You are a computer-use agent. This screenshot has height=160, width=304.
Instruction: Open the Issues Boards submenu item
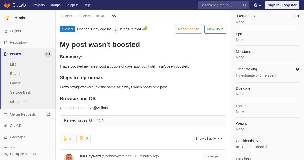(x=16, y=74)
